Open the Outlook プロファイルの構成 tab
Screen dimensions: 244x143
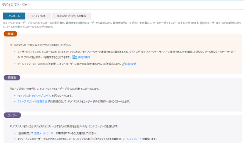pyautogui.click(x=71, y=16)
